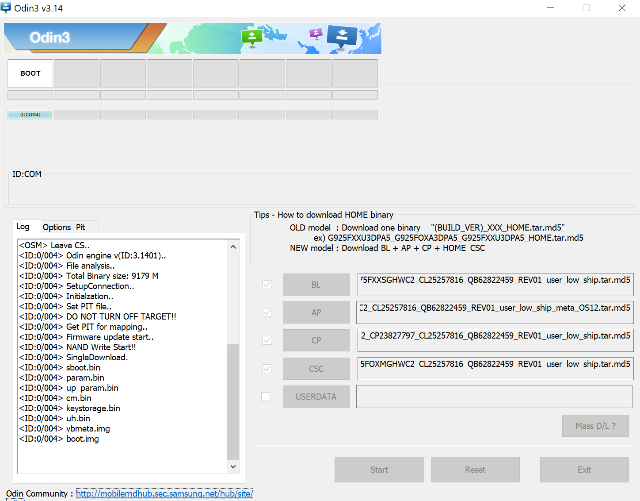Enable the USERDATA checkbox

(x=266, y=397)
